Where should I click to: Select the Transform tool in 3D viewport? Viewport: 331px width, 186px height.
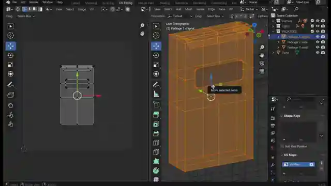156,74
